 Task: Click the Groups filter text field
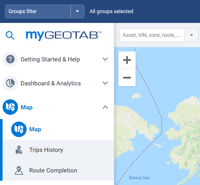point(38,11)
